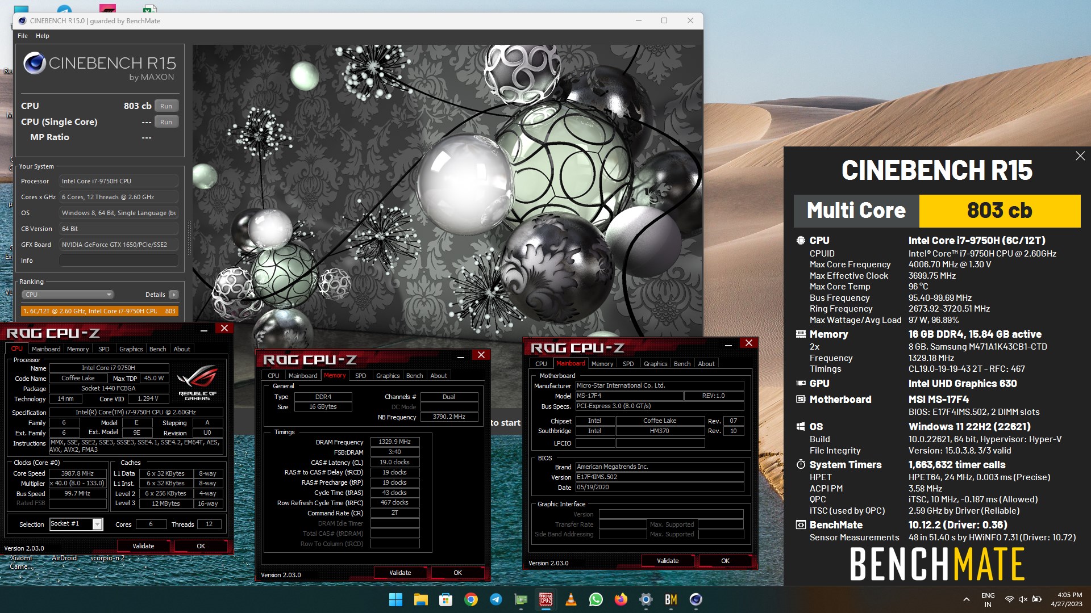Minimize the middle ROG CPU-Z Memory window
Screen dimensions: 1091x613
coord(461,355)
